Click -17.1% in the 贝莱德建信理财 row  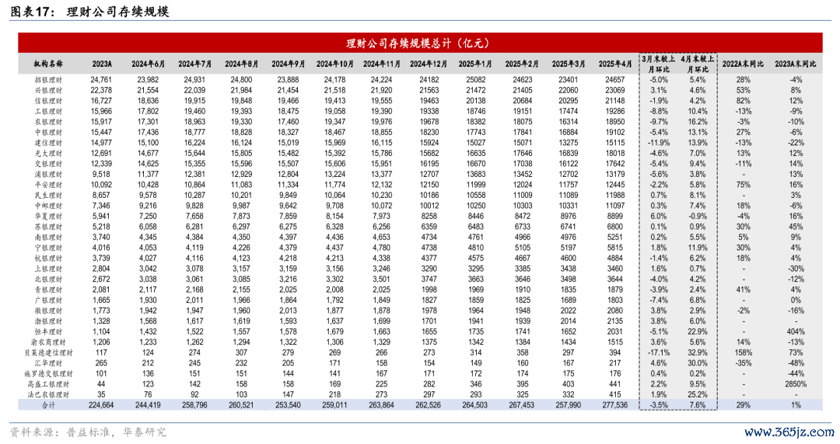click(659, 352)
